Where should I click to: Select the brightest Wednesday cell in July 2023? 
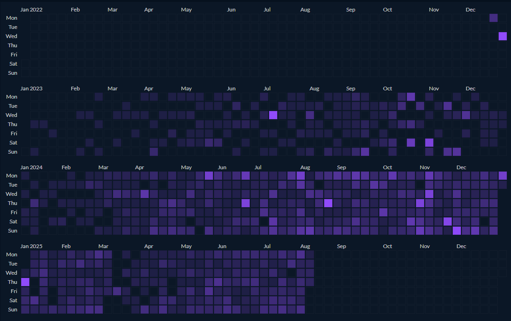(x=273, y=115)
